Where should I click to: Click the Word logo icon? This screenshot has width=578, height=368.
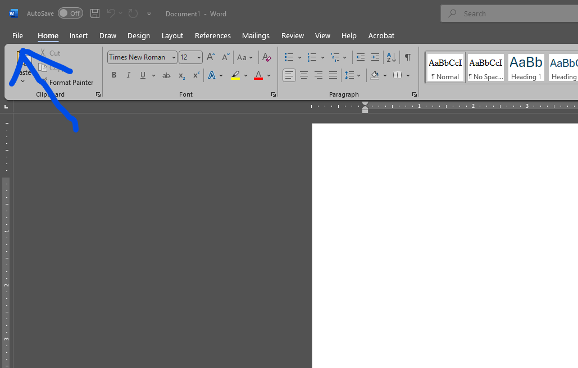click(13, 13)
